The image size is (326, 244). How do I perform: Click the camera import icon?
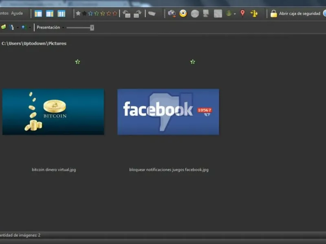point(172,13)
